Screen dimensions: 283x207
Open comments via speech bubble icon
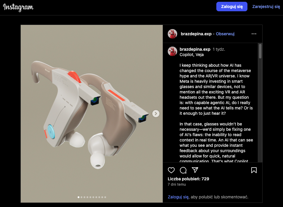183,170
